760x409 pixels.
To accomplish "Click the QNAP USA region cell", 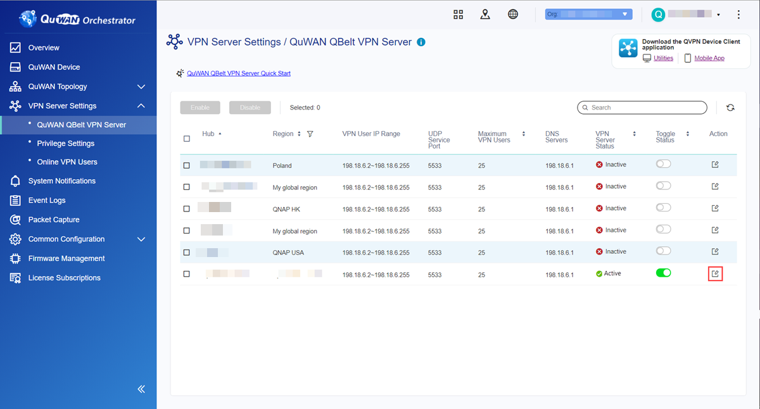I will click(x=288, y=253).
